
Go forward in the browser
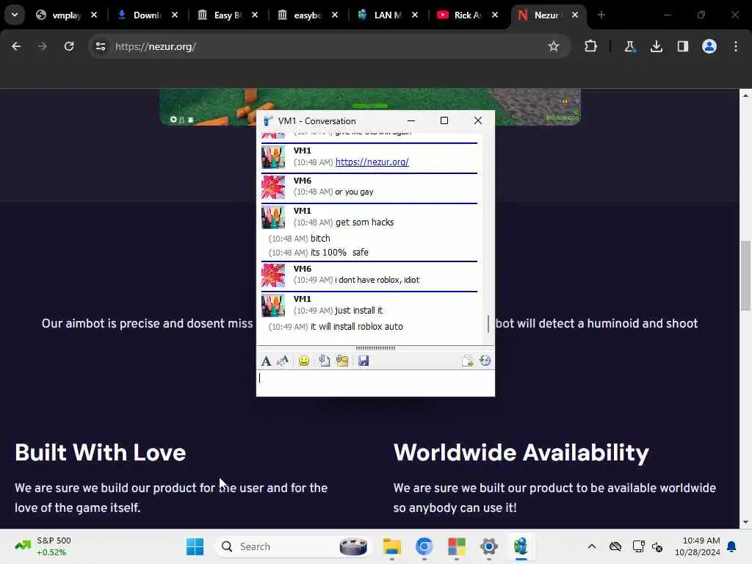pyautogui.click(x=42, y=46)
